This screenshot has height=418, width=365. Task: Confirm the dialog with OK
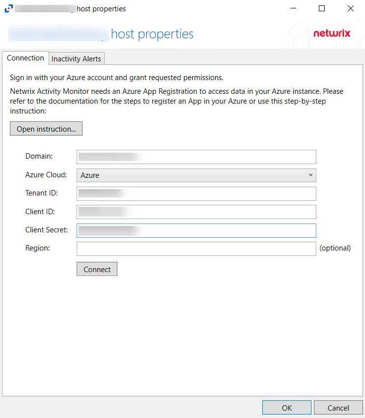(287, 408)
